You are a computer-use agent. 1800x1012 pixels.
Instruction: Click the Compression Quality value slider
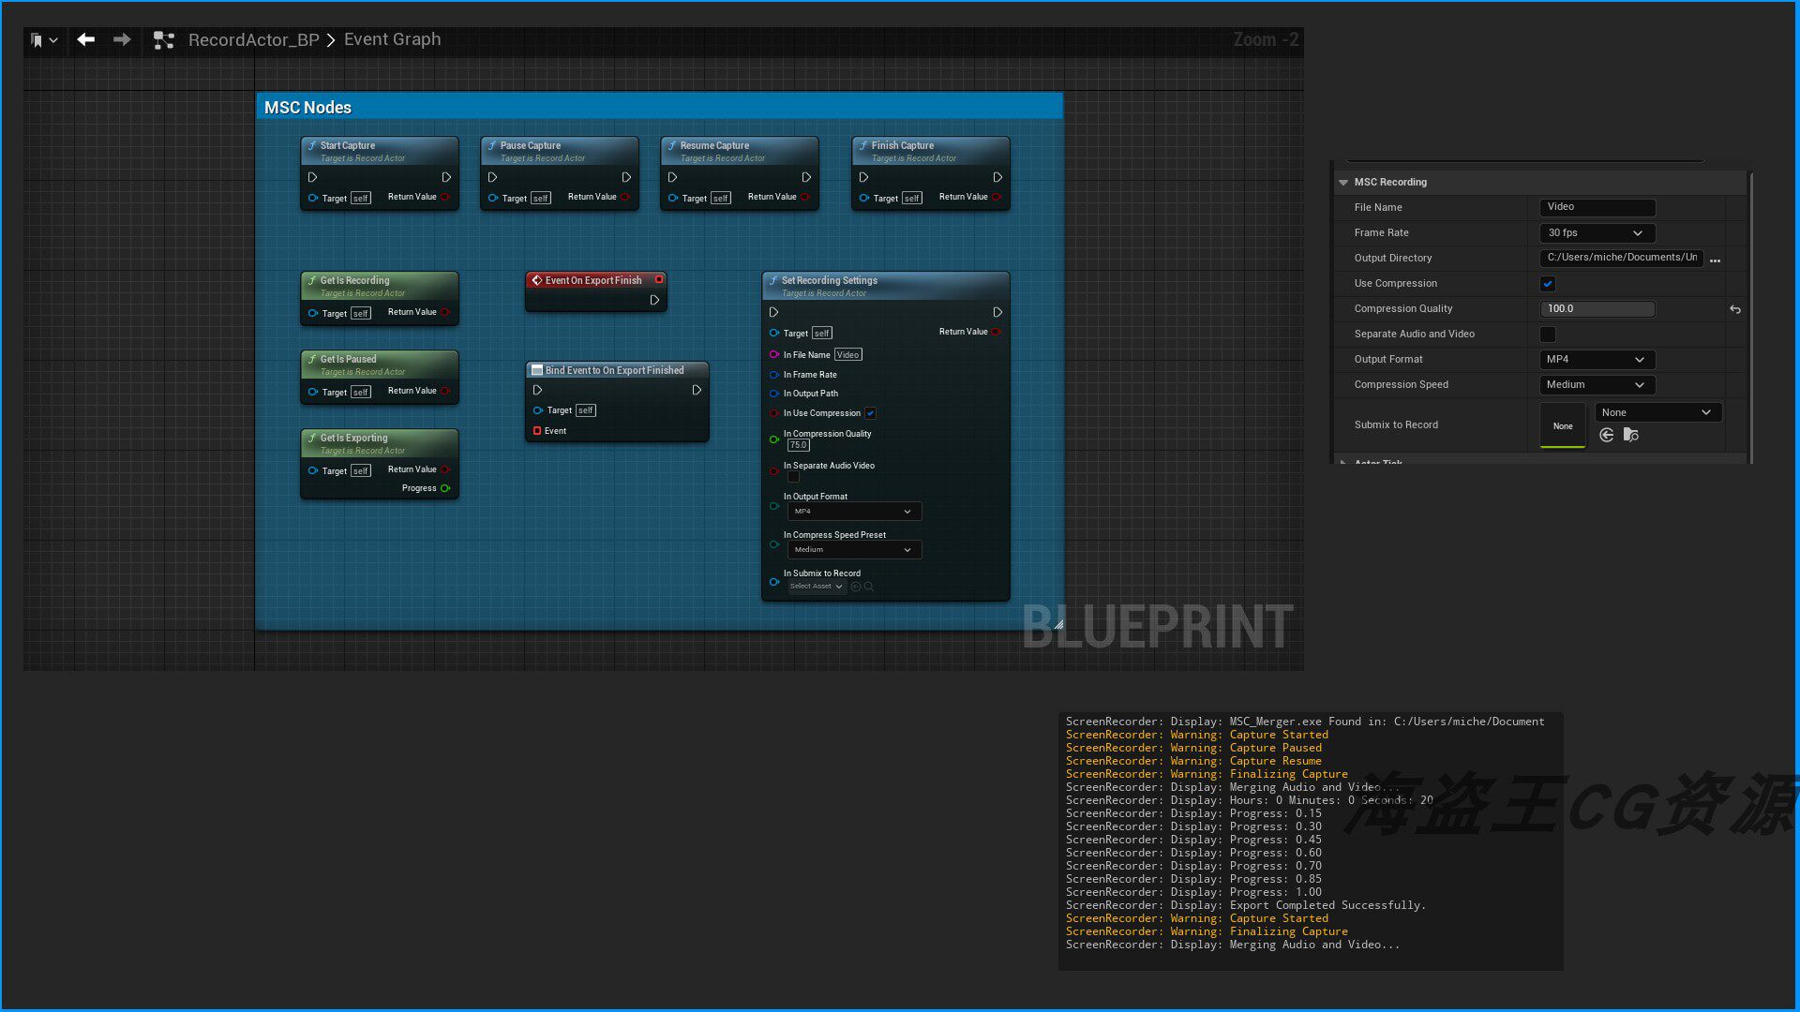[x=1597, y=309]
